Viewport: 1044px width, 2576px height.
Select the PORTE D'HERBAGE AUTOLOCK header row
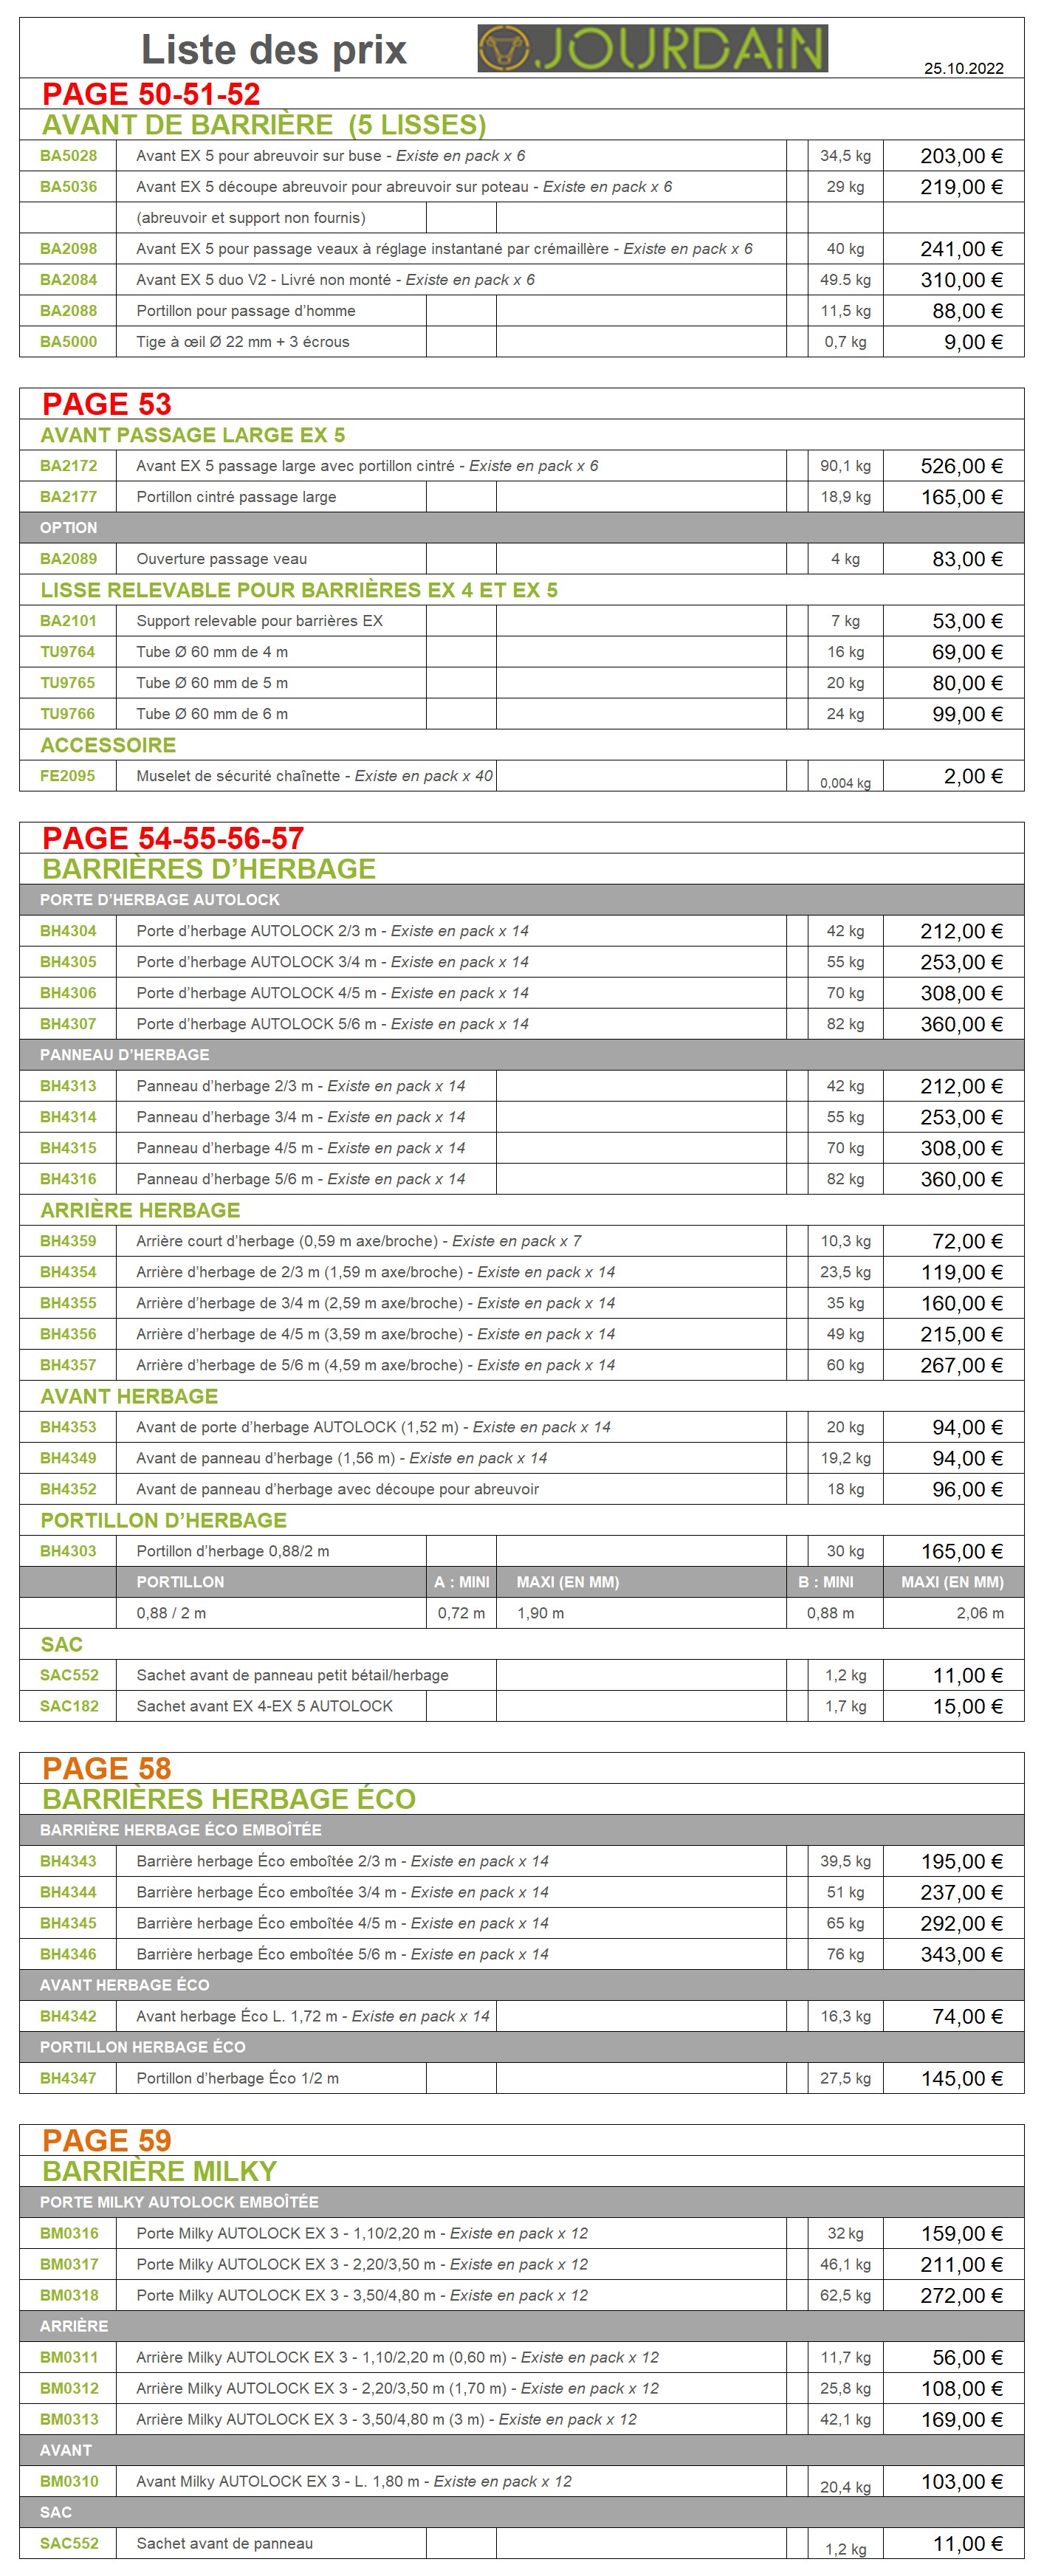pos(160,900)
